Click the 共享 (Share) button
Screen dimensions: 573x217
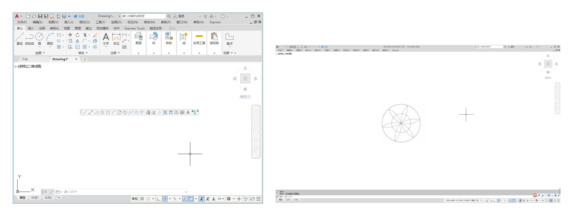pos(79,16)
